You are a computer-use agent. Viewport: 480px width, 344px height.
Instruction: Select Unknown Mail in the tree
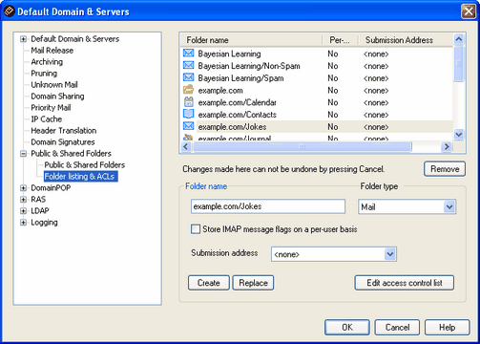54,85
